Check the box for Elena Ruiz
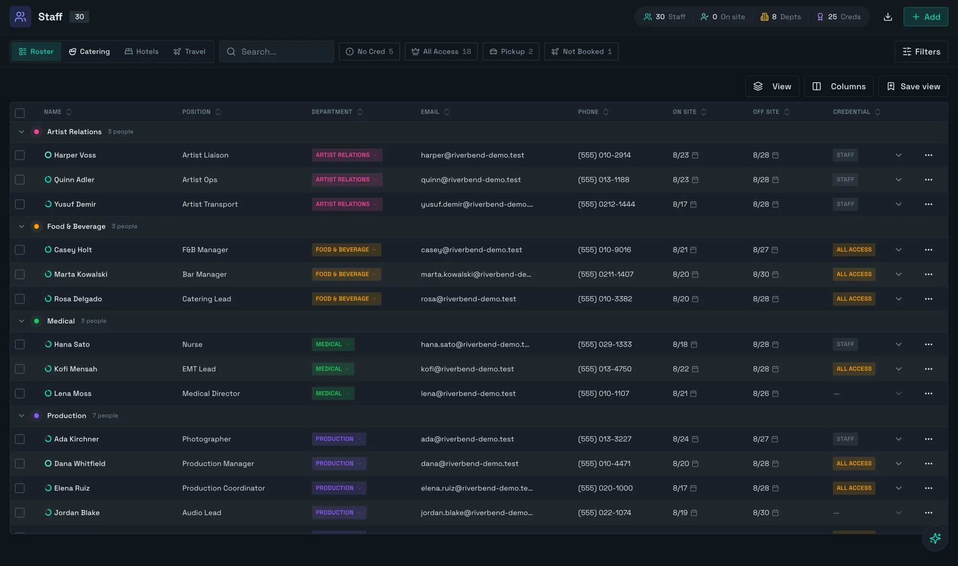This screenshot has width=958, height=566. coord(20,488)
